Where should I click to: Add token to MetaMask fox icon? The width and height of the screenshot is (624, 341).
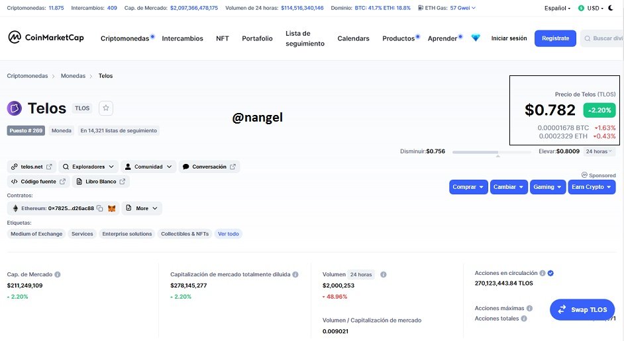[x=112, y=208]
